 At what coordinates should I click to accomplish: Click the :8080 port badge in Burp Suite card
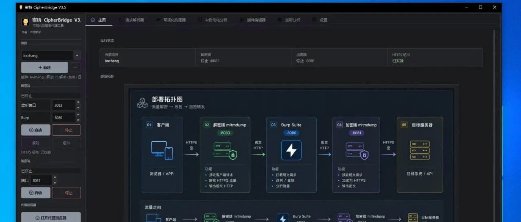point(291,133)
